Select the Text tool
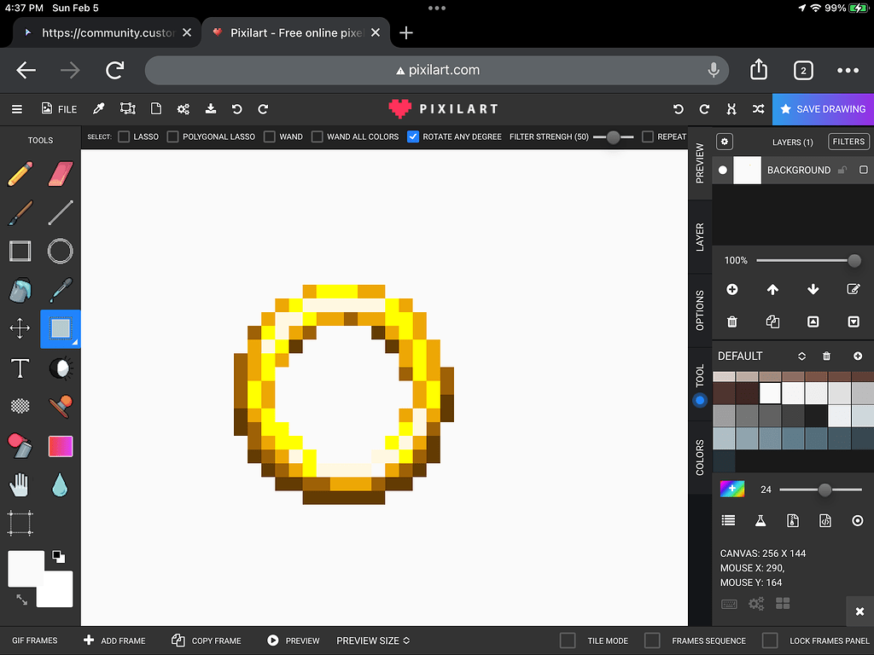Viewport: 874px width, 655px height. pos(20,368)
